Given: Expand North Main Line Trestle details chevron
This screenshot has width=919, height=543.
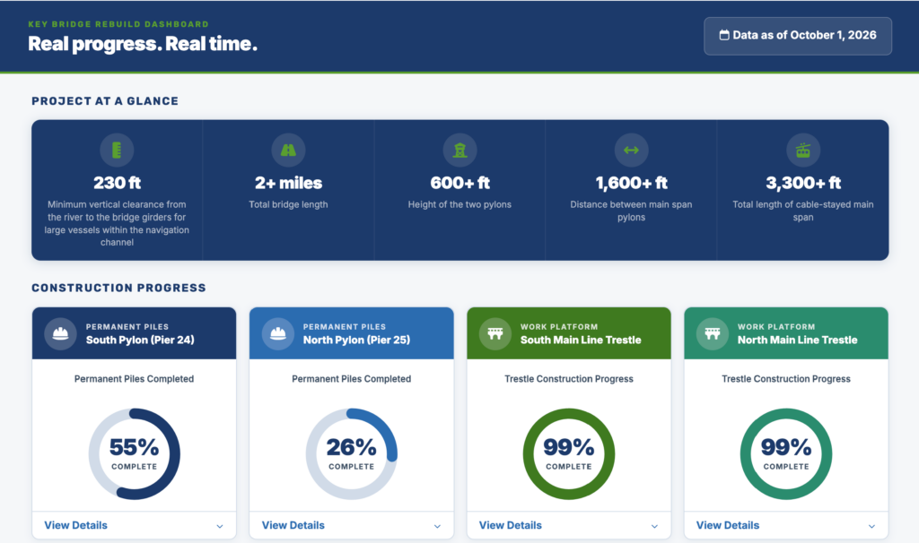Looking at the screenshot, I should 872,526.
